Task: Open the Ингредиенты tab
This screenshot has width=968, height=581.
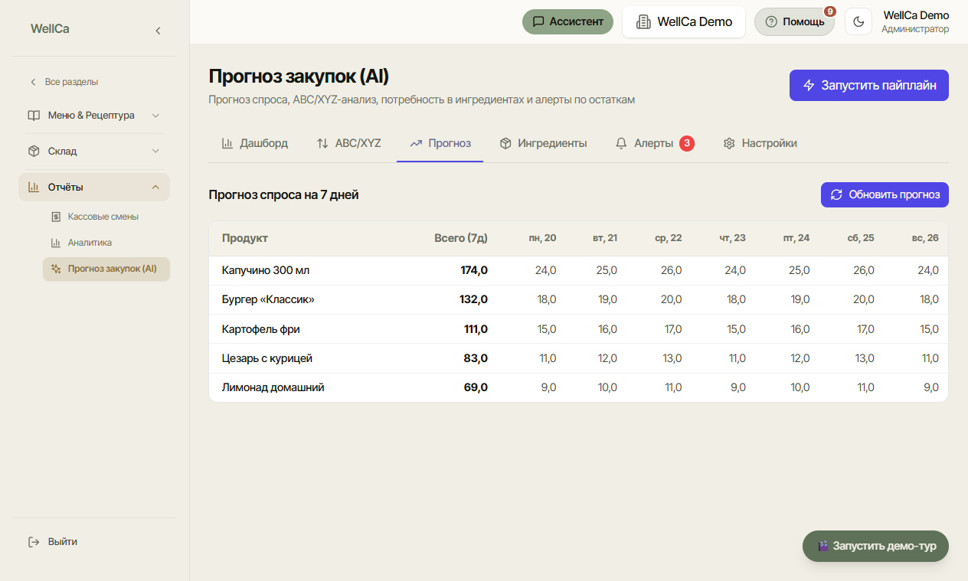Action: (543, 143)
